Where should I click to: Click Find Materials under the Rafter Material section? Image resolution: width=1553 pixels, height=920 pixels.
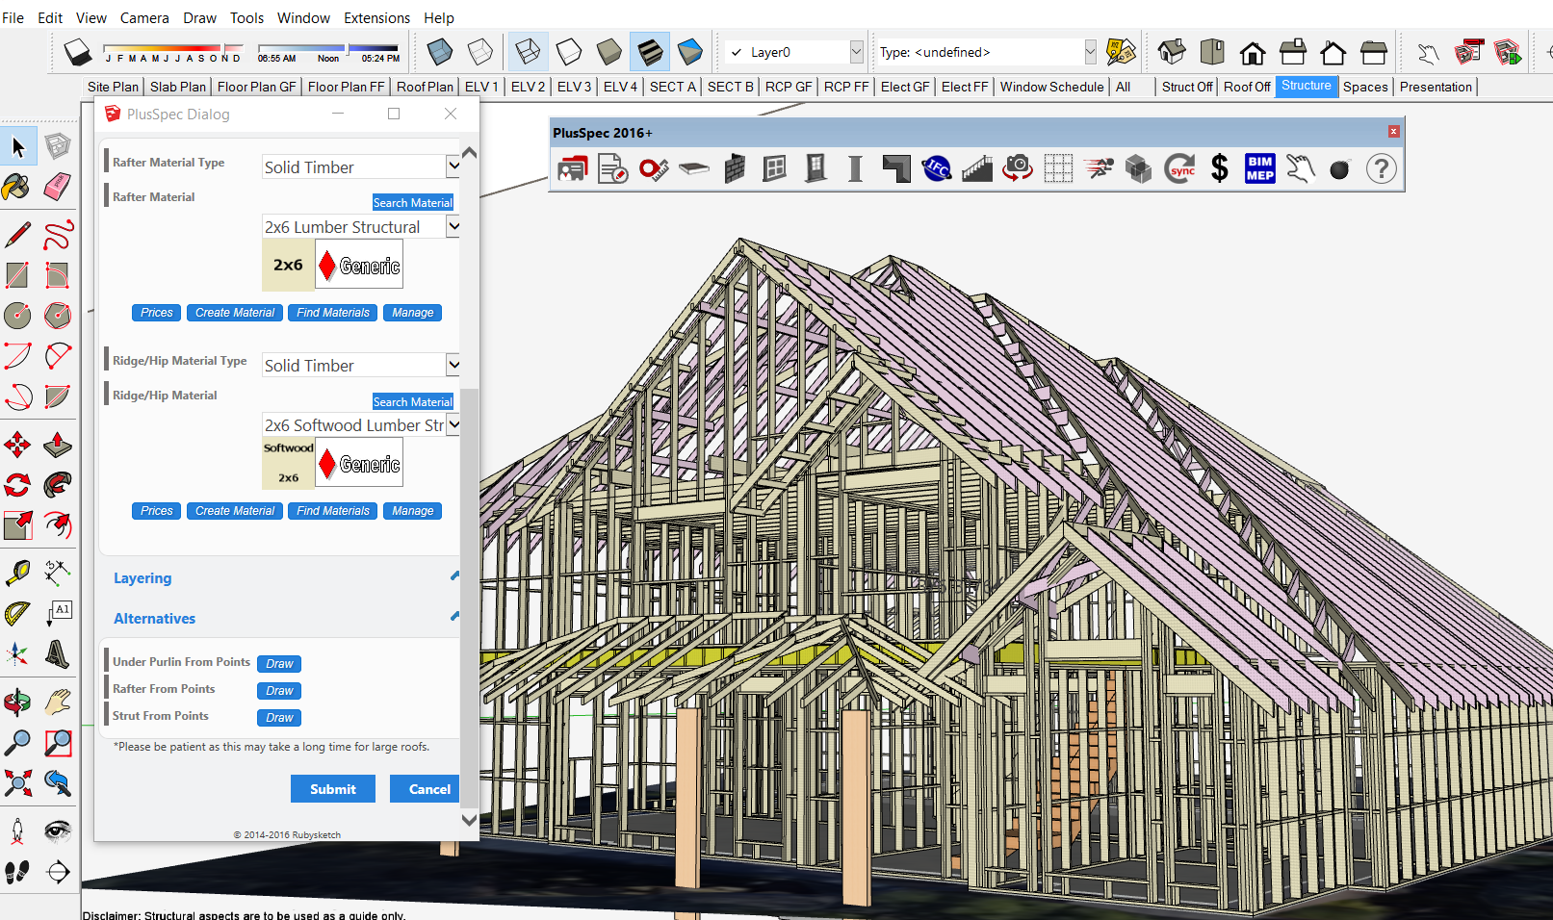[x=332, y=312]
